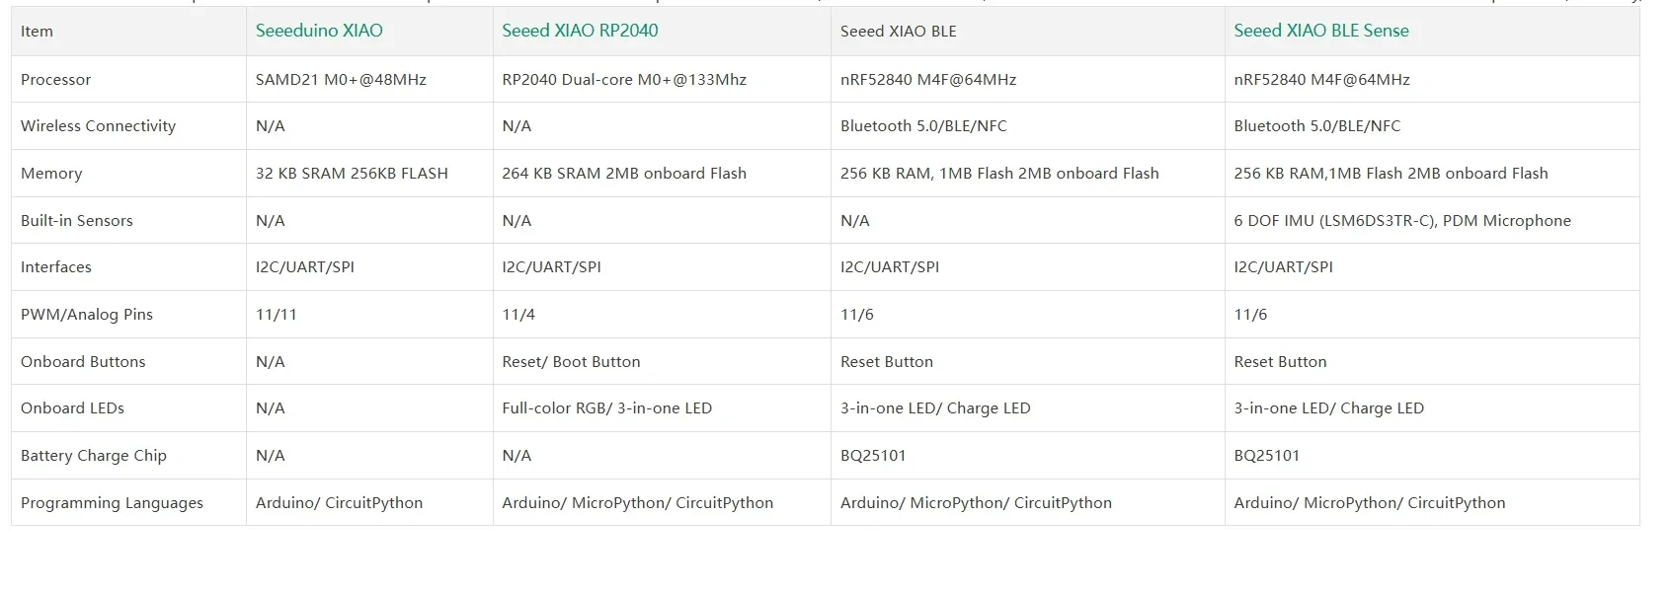
Task: Open the Seeed XIAO RP2040 link
Action: 580,31
